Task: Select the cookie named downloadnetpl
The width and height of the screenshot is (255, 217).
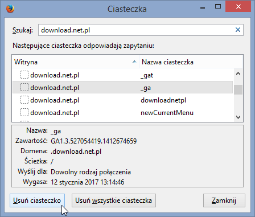Action: [163, 100]
